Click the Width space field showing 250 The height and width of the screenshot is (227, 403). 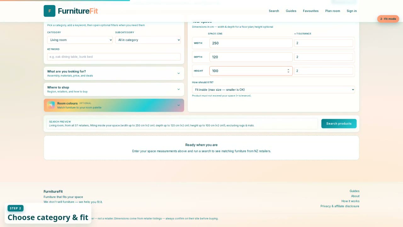(251, 43)
